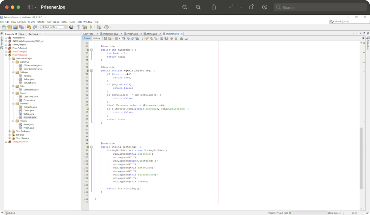Toggle Highlight Search in editor toolbar

(x=137, y=38)
